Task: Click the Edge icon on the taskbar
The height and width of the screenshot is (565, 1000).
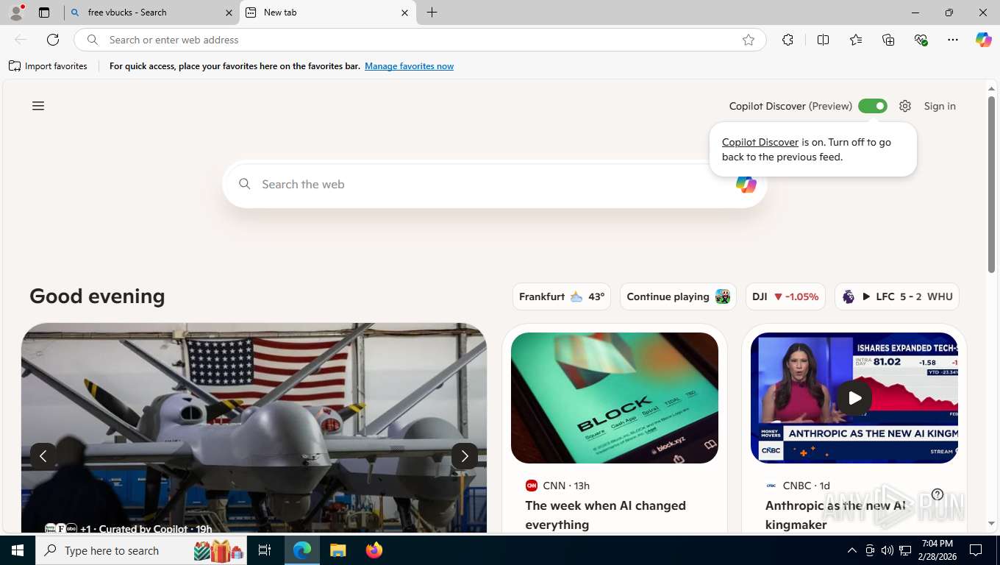Action: pos(302,550)
